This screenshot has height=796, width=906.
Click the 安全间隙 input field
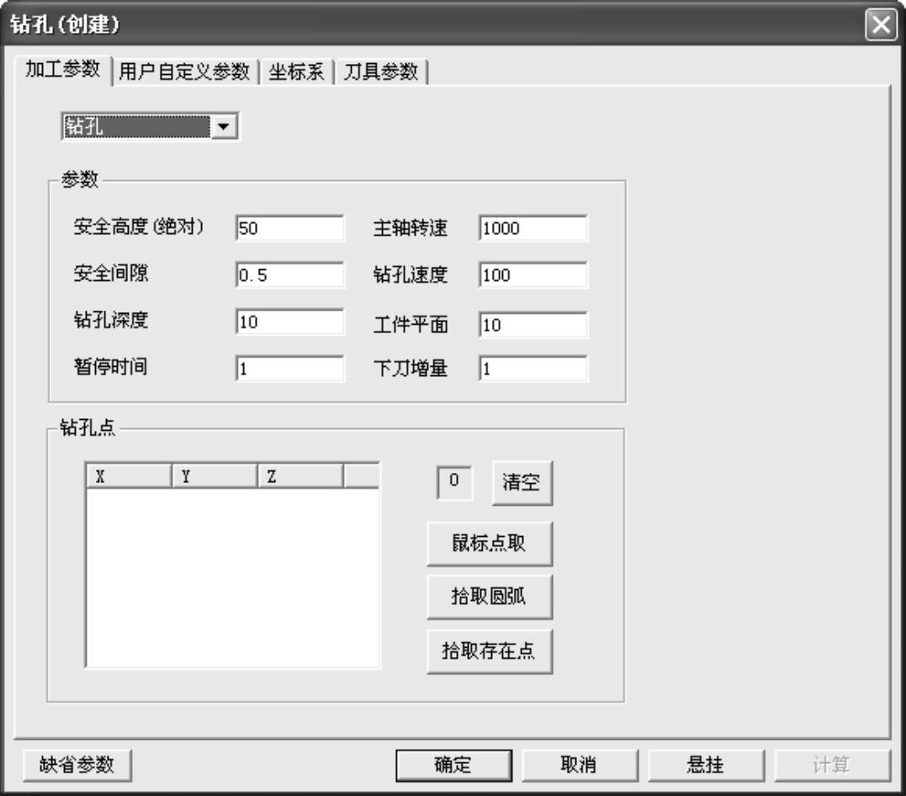(x=289, y=275)
